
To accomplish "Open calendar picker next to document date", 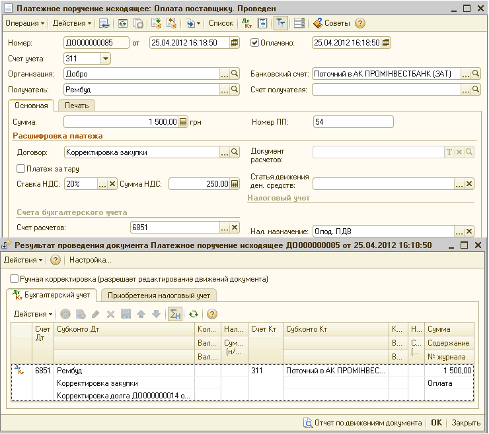I will click(x=235, y=43).
